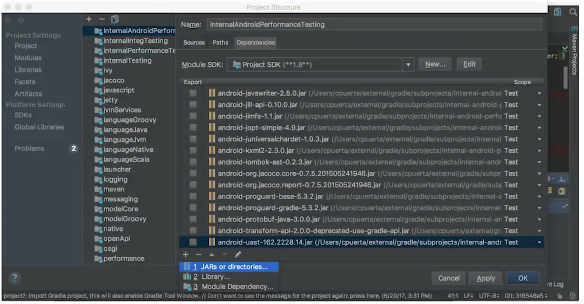Click the New button next to Module SDK
Image resolution: width=584 pixels, height=304 pixels.
click(434, 64)
